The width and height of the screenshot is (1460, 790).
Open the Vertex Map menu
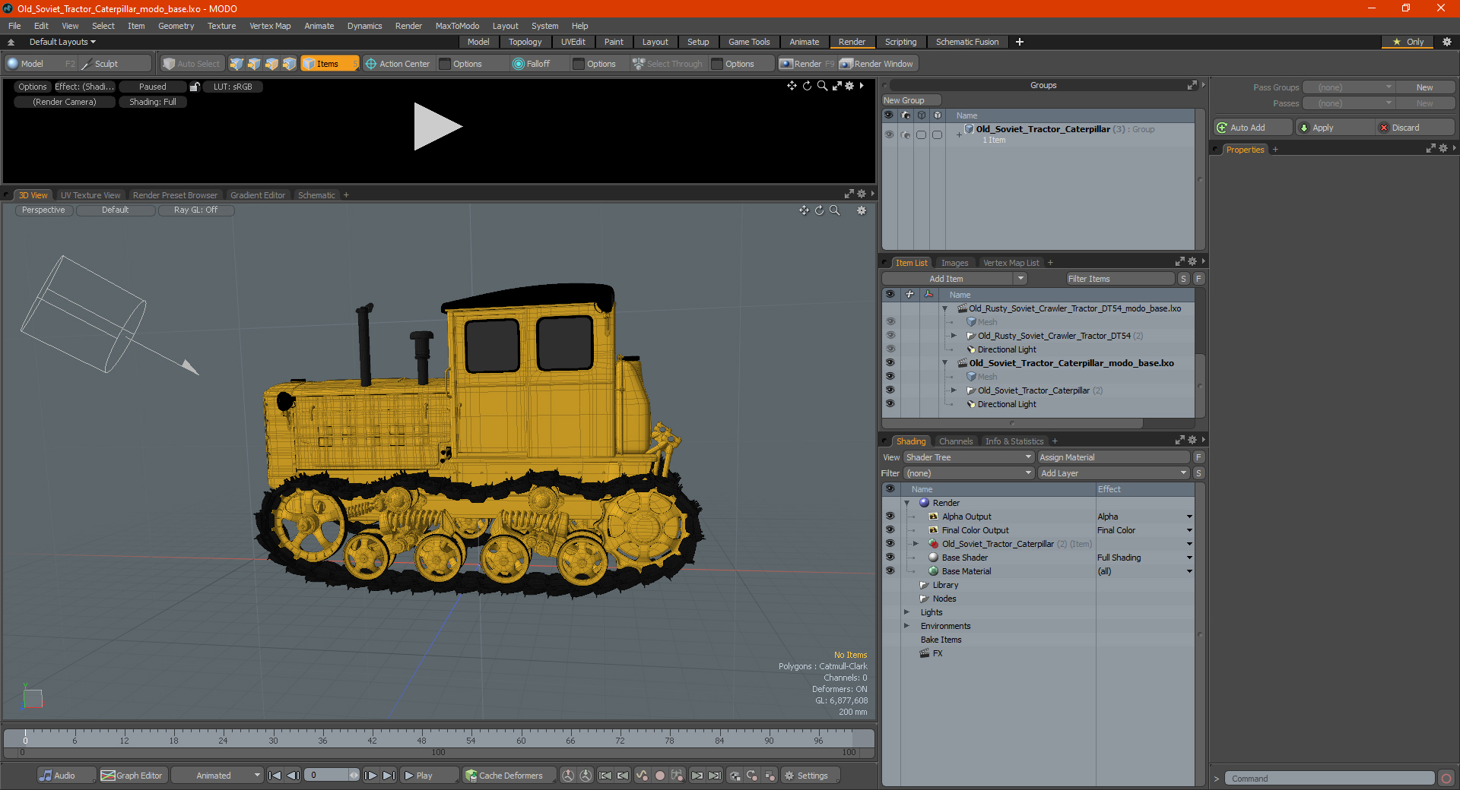270,26
